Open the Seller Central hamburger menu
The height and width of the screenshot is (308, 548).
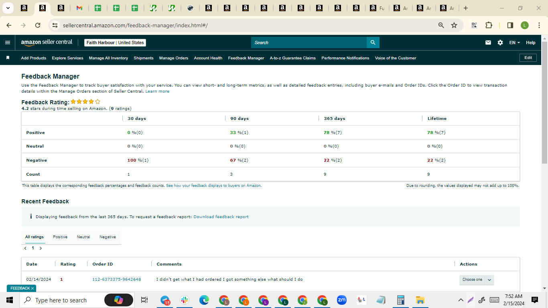[8, 43]
